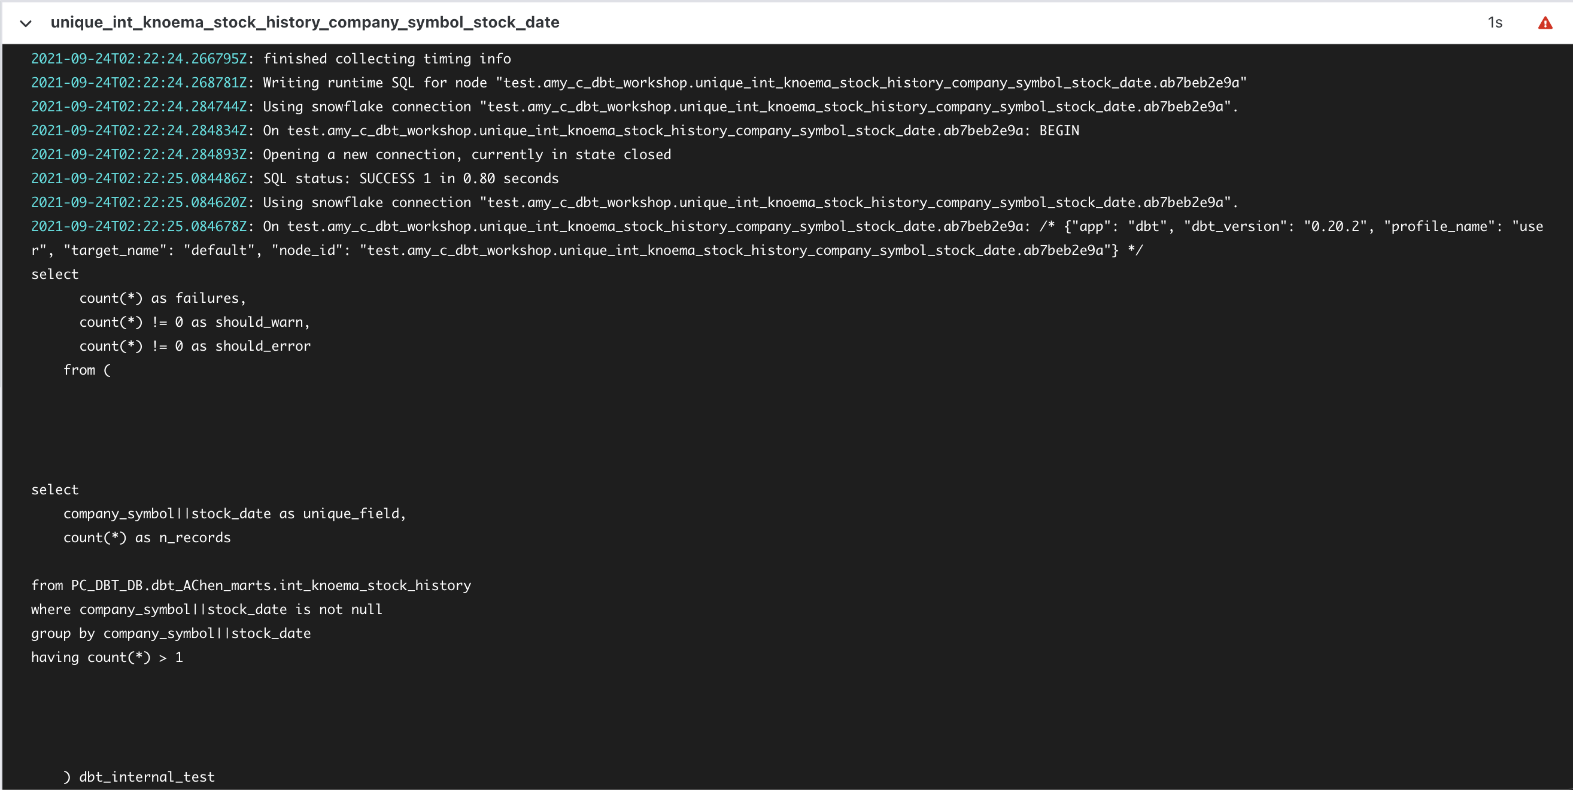The image size is (1573, 790).
Task: Click the "where company_symbol||stock_date is not null" line
Action: 207,609
